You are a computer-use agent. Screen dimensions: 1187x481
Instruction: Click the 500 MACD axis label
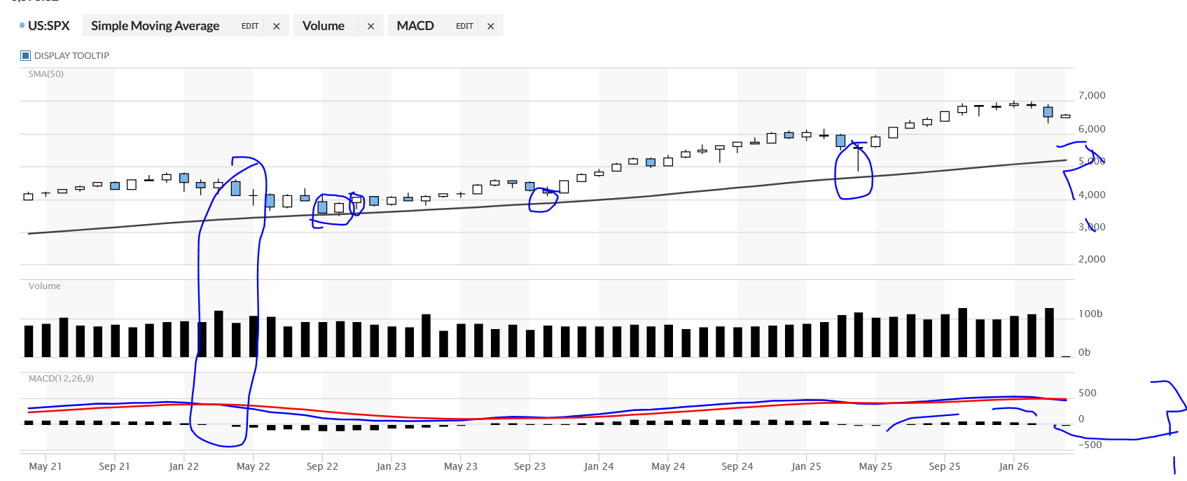point(1088,393)
